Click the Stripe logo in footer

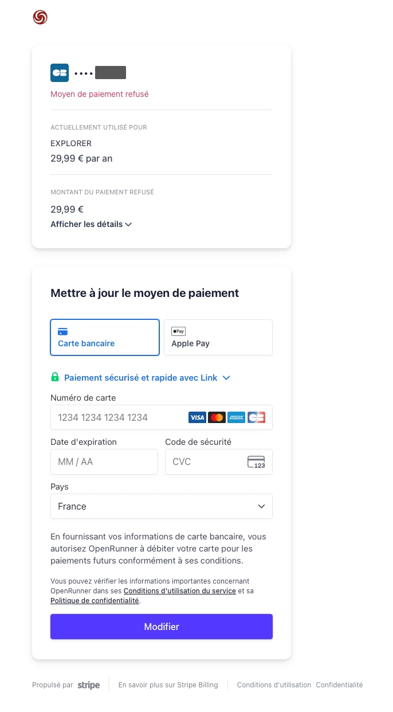(89, 685)
